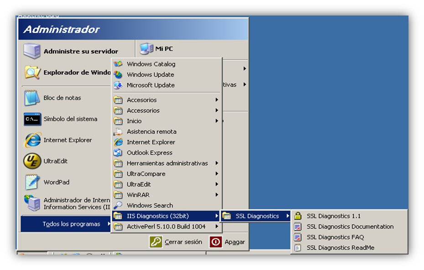Select the SSL Diagnostics submenu entry

point(256,216)
